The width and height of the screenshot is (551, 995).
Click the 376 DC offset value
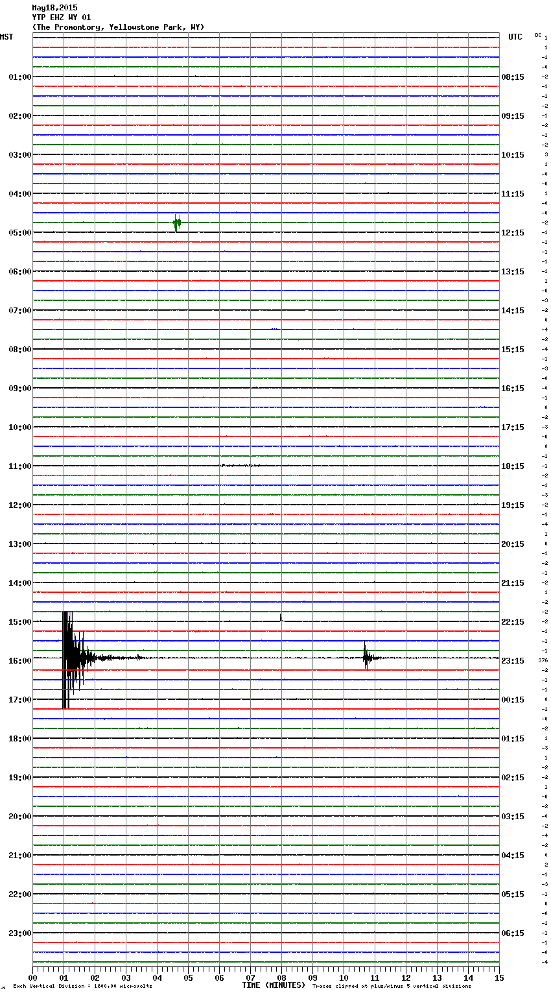tap(543, 660)
